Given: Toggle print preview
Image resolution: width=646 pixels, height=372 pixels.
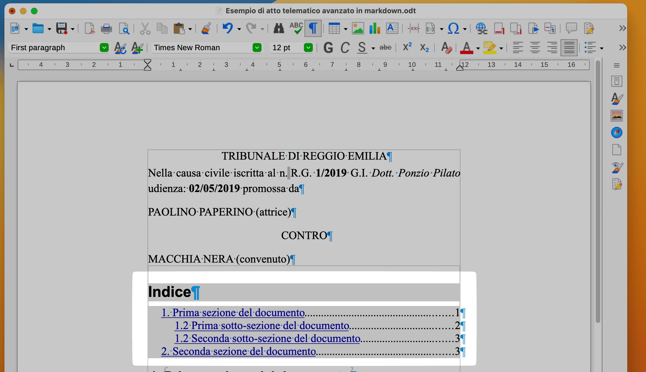Looking at the screenshot, I should coord(124,28).
